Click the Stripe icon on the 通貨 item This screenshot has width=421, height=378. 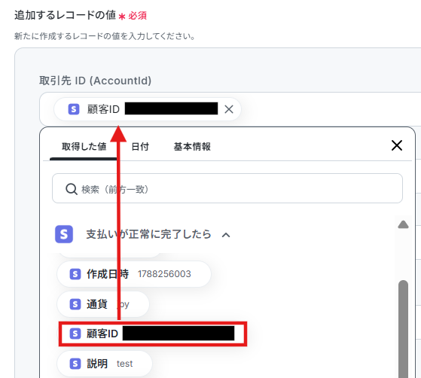coord(75,304)
